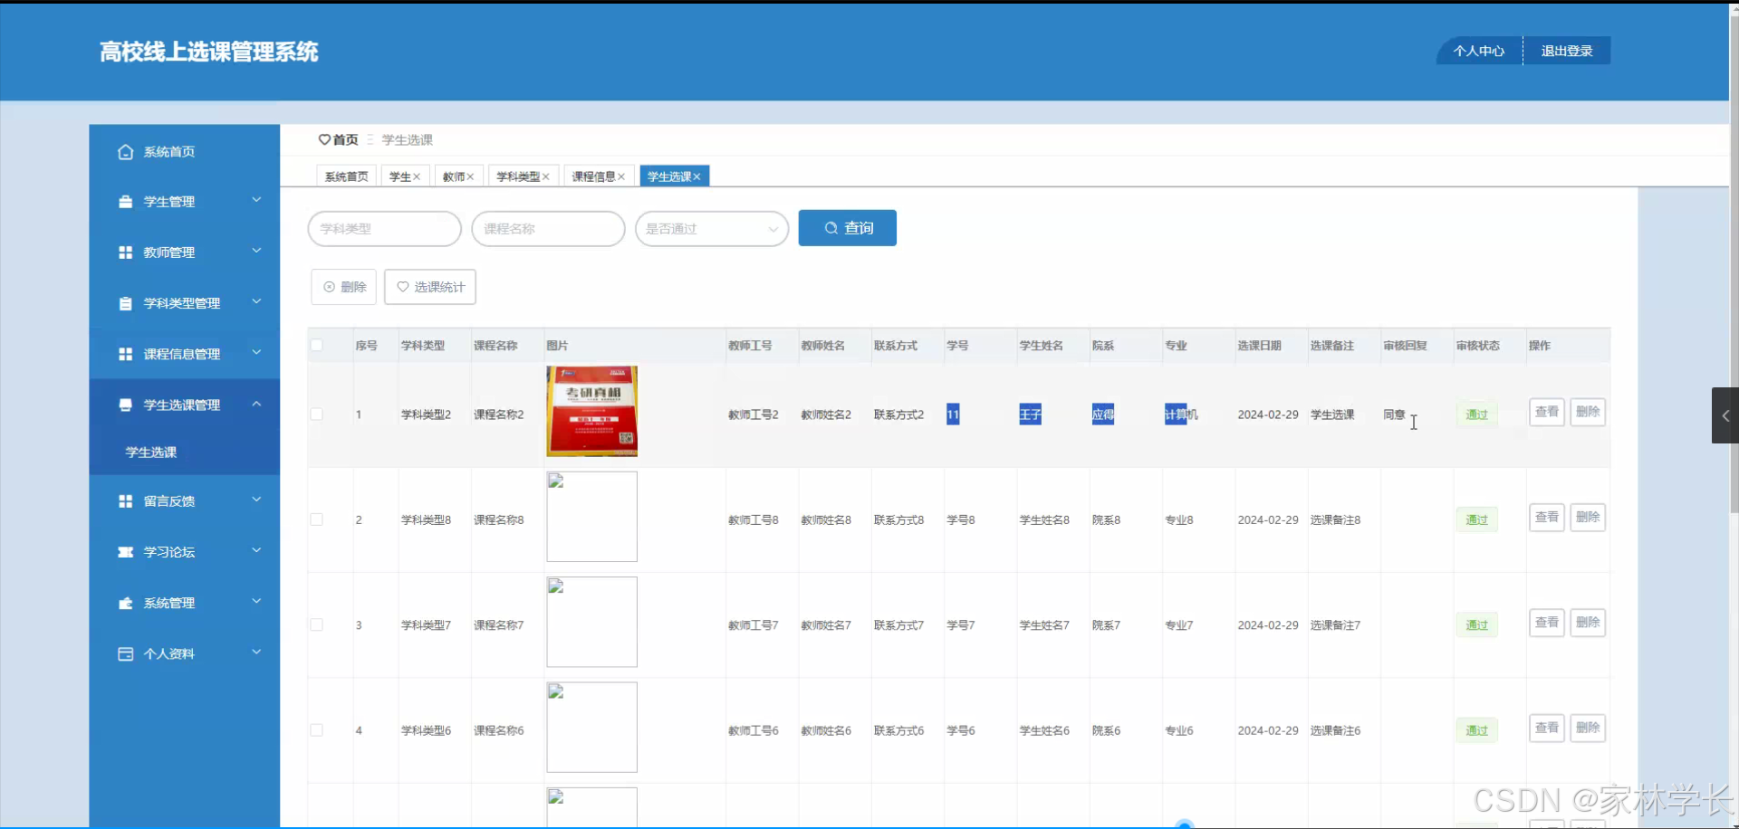This screenshot has height=829, width=1739.
Task: Click cell 选课备注7 in row 3
Action: (1335, 625)
